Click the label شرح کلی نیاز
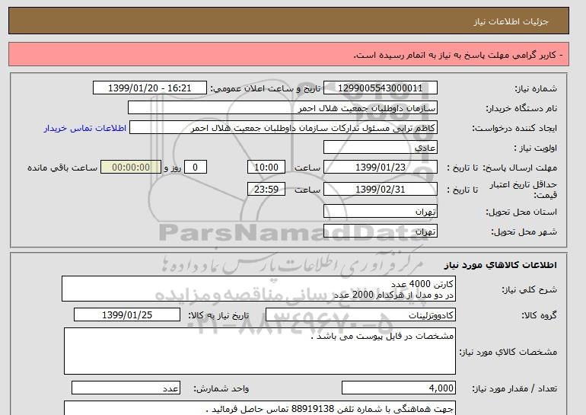Viewport: 586px width, 415px height. [x=529, y=290]
